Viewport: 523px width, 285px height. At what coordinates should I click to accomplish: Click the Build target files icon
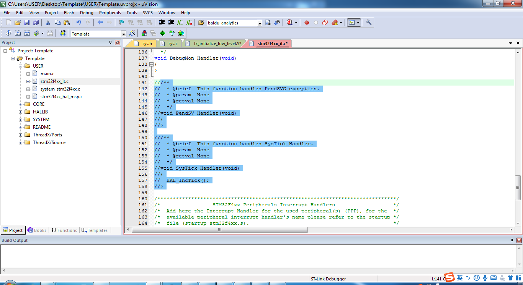18,34
